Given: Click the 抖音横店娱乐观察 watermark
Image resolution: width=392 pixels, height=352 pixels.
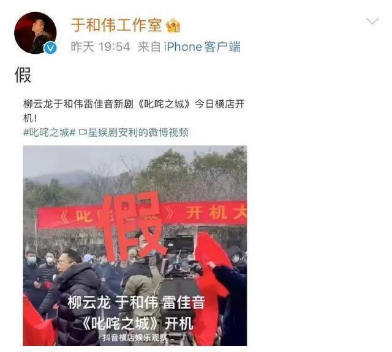Looking at the screenshot, I should pyautogui.click(x=135, y=338).
